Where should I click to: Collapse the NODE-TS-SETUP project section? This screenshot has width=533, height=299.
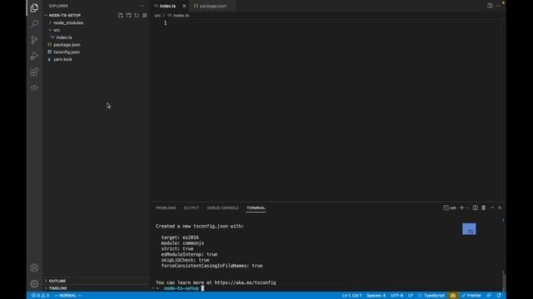[65, 15]
